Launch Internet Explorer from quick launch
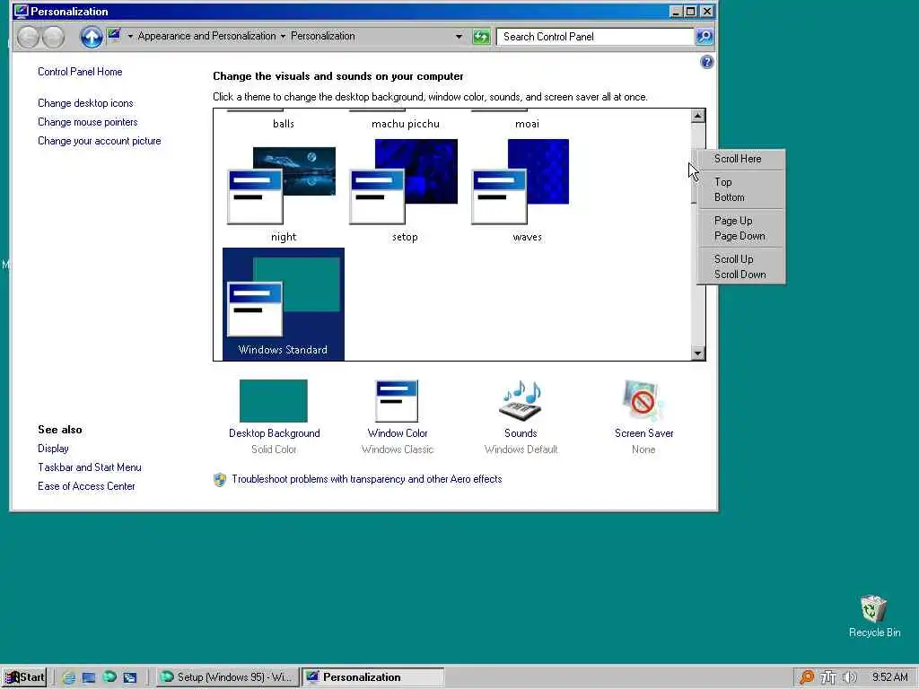Screen dimensions: 919x689 click(68, 677)
